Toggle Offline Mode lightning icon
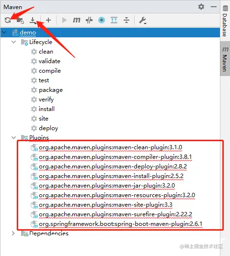This screenshot has height=256, width=230. [x=102, y=20]
